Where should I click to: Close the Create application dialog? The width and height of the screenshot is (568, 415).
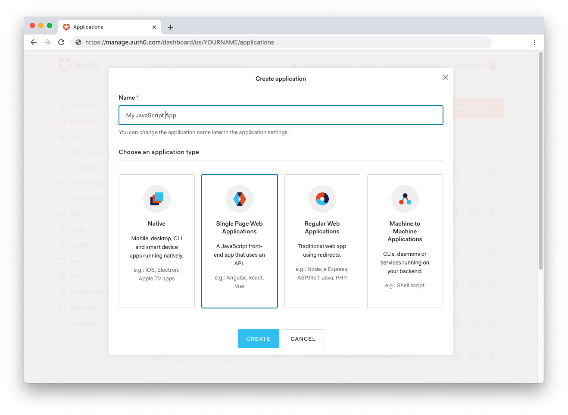pos(446,77)
